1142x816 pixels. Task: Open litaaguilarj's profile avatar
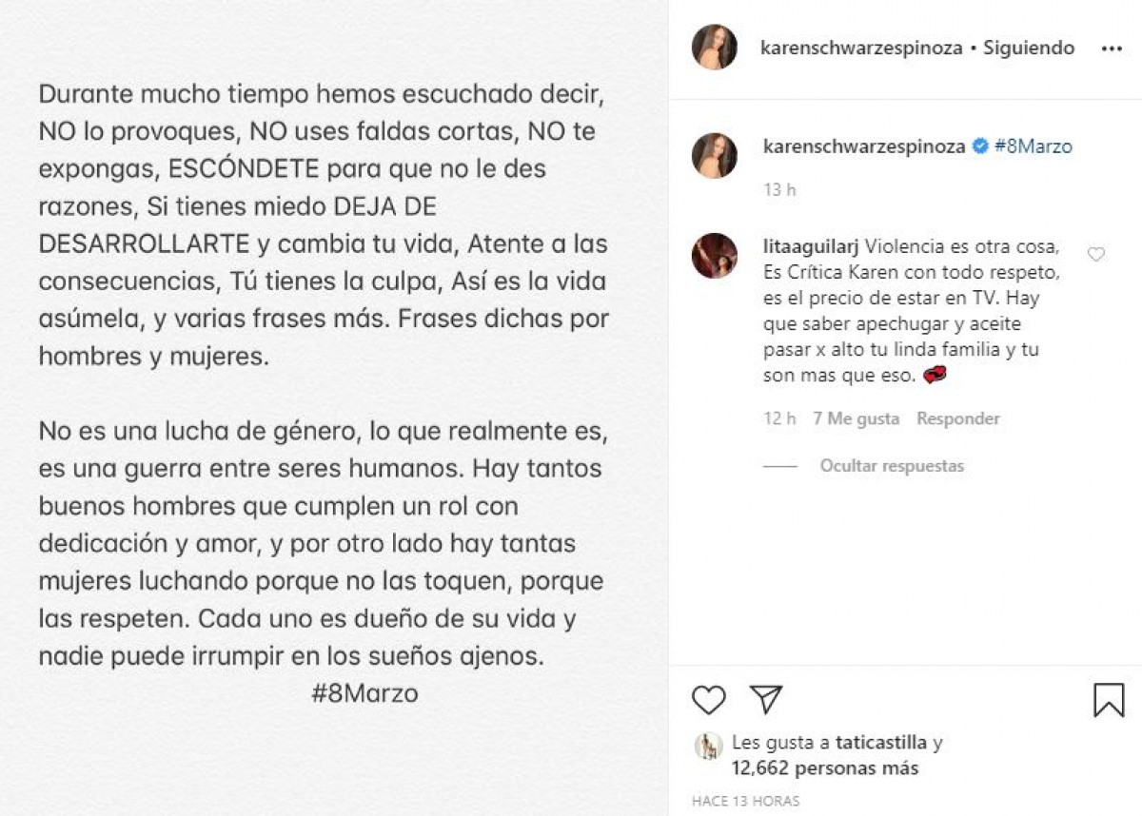coord(714,255)
